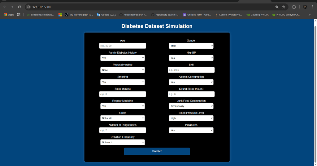Open the Google Translate bookmark
The height and width of the screenshot is (166, 317).
[x=106, y=15]
